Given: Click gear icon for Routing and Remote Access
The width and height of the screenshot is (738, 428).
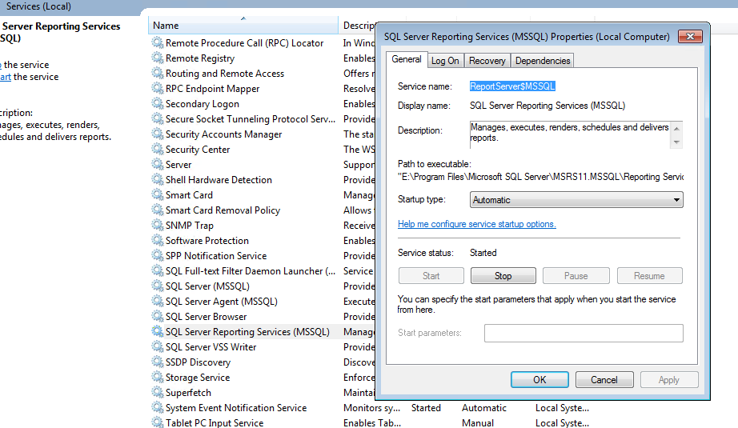Looking at the screenshot, I should 157,74.
